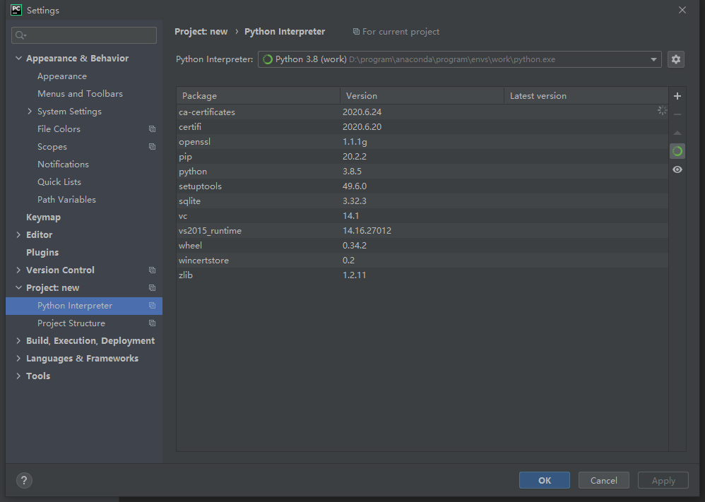Open Plugins settings
The height and width of the screenshot is (502, 705).
pos(42,252)
